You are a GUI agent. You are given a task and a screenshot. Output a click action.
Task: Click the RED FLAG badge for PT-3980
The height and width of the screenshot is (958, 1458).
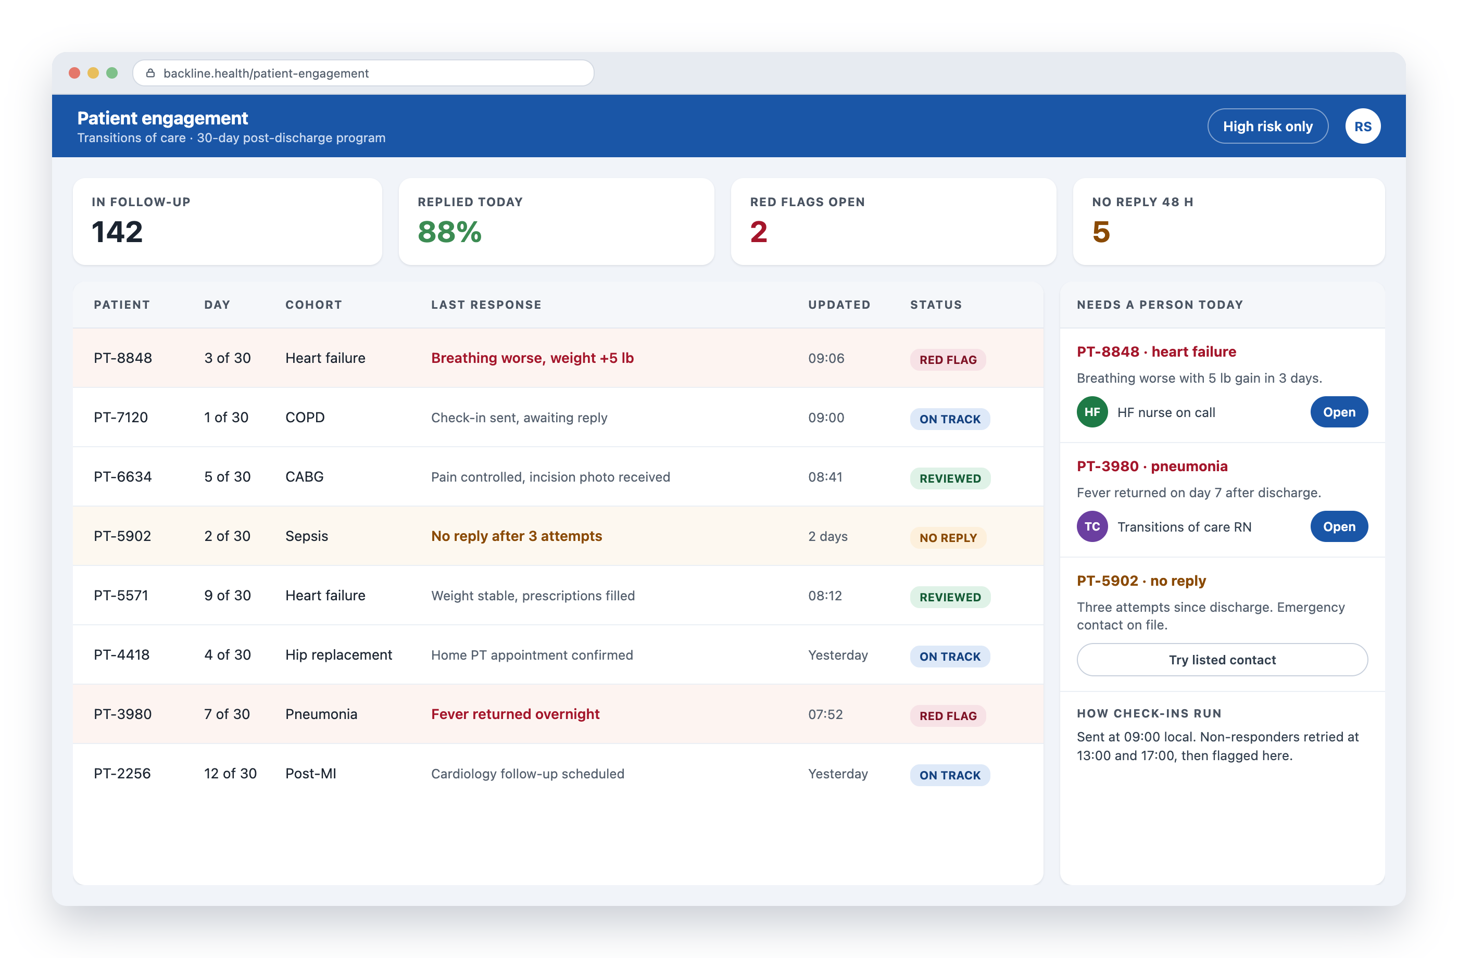[x=948, y=715]
